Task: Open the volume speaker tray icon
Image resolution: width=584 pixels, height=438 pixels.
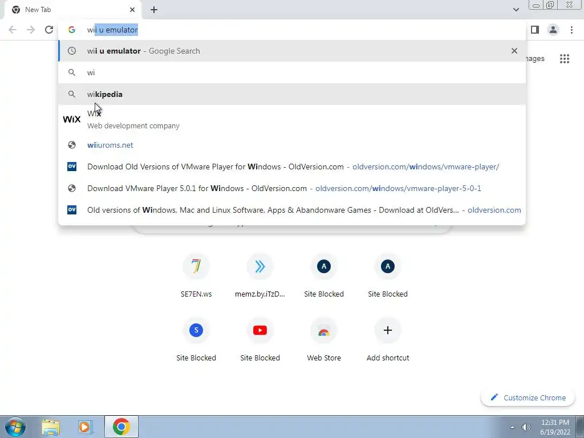Action: pyautogui.click(x=526, y=427)
